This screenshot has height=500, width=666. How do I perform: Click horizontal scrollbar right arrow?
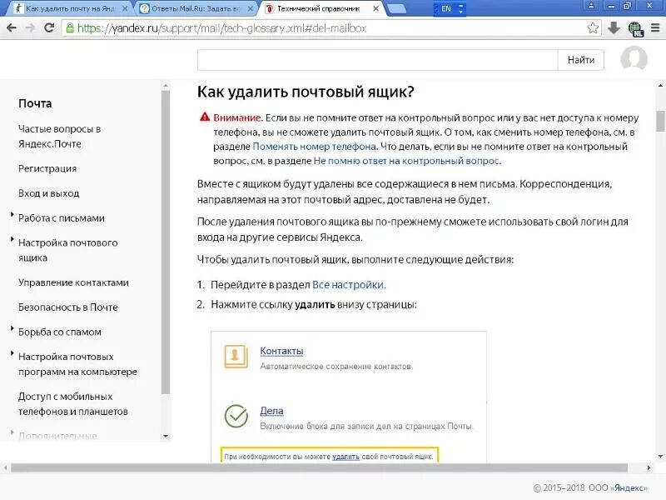(649, 468)
